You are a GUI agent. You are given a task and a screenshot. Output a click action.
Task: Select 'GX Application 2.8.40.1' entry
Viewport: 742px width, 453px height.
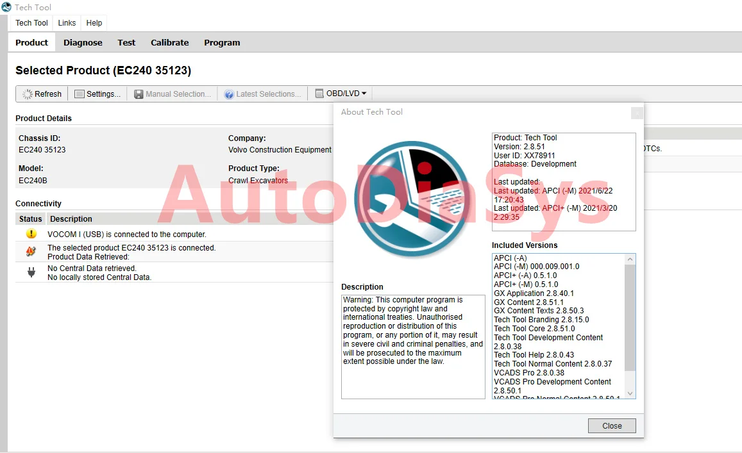(534, 293)
